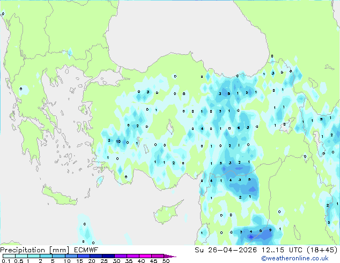Click the above-50 mm arrow tip of legend
The height and width of the screenshot is (263, 340).
(170, 256)
